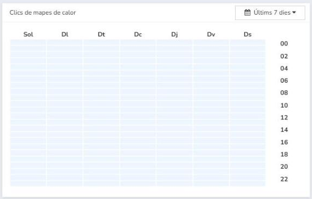Select the Dv column header
This screenshot has height=199, width=312.
click(x=211, y=35)
